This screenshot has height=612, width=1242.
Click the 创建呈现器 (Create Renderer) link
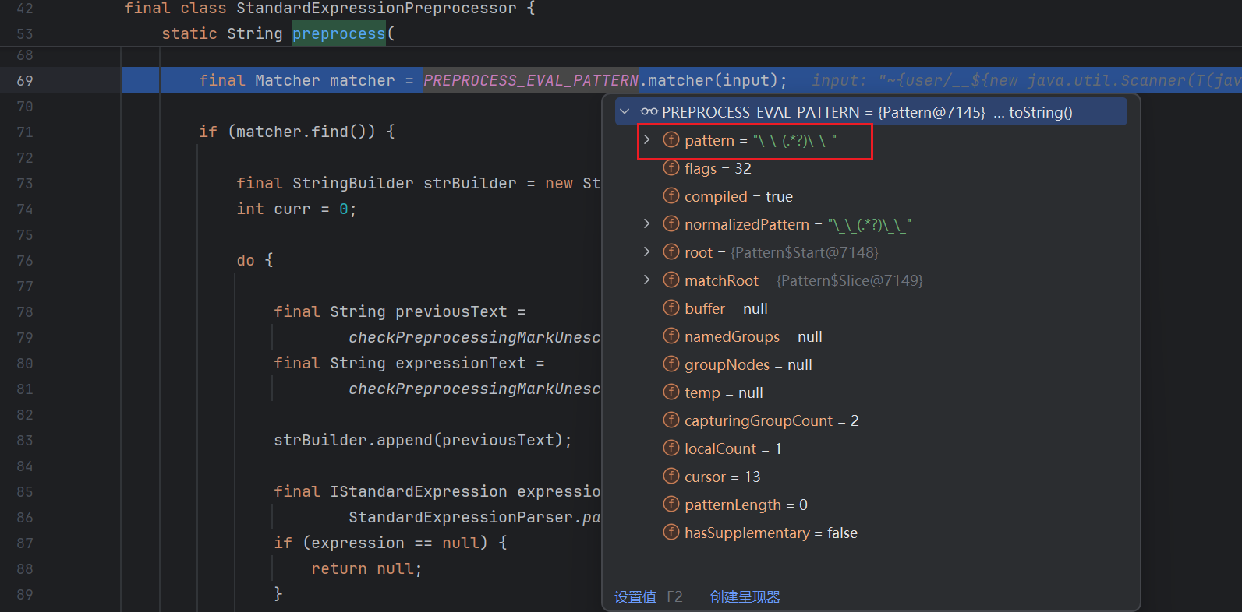745,597
